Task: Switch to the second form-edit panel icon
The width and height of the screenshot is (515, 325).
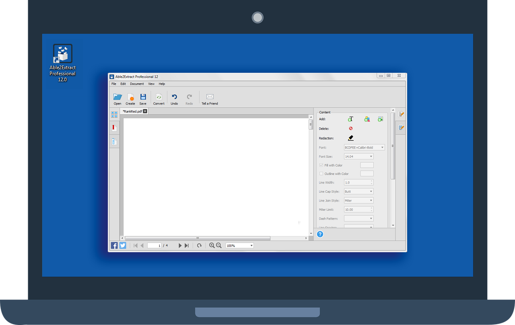Action: (x=401, y=128)
